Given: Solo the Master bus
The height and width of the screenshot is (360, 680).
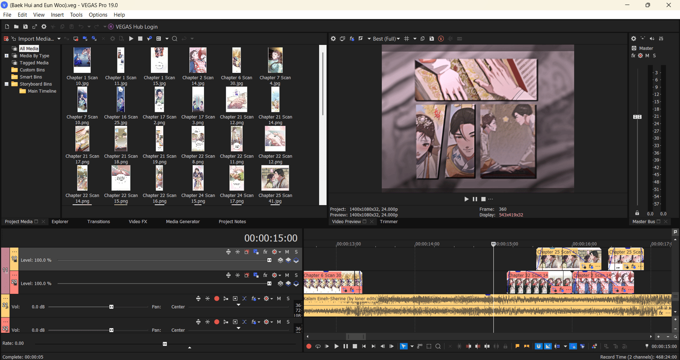Looking at the screenshot, I should pos(654,56).
